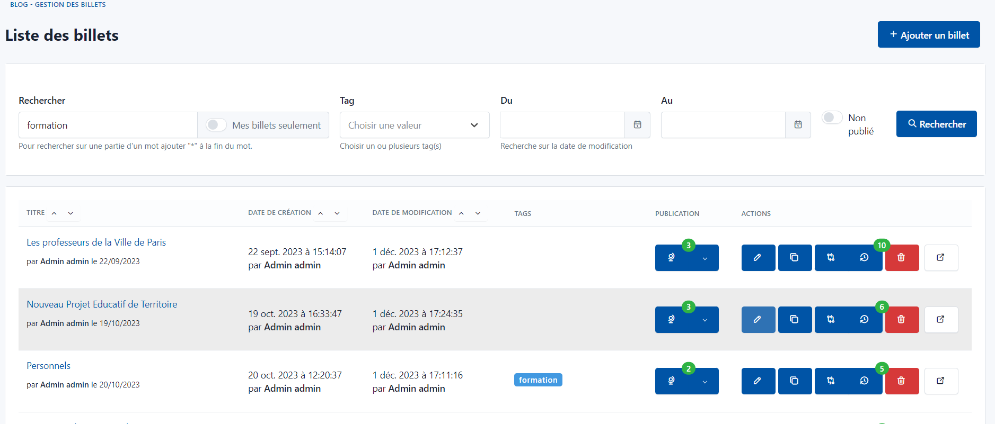Image resolution: width=995 pixels, height=424 pixels.
Task: Open Les professeurs billet in new window
Action: pyautogui.click(x=940, y=258)
